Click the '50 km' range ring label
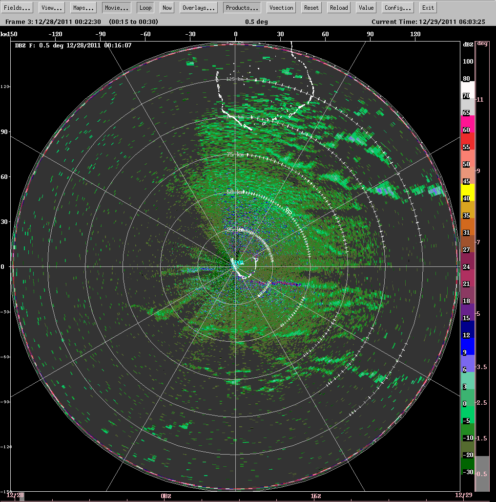The image size is (496, 502). pyautogui.click(x=235, y=192)
